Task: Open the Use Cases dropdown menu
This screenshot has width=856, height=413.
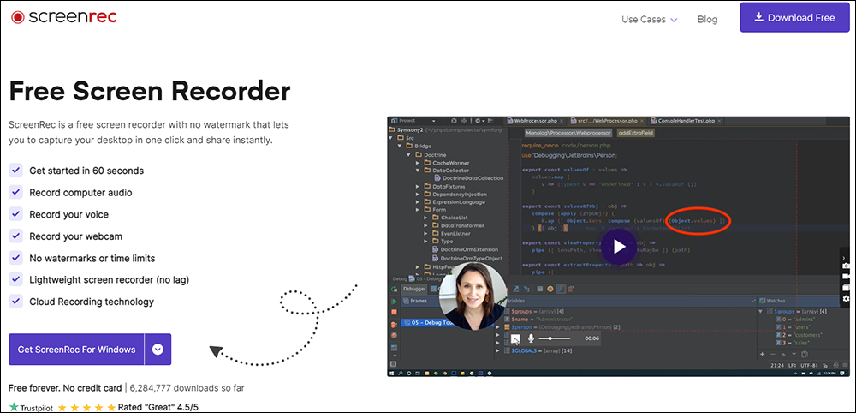Action: pyautogui.click(x=649, y=19)
